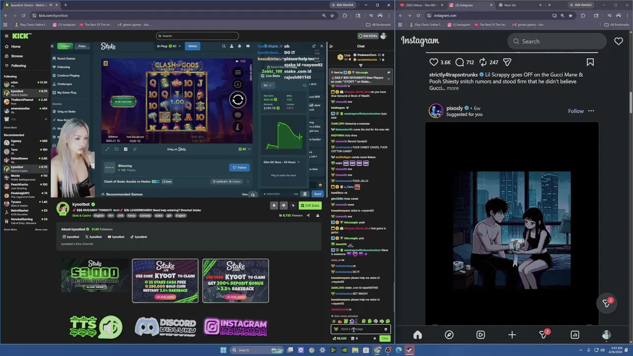Expand caption with more link

452,88
